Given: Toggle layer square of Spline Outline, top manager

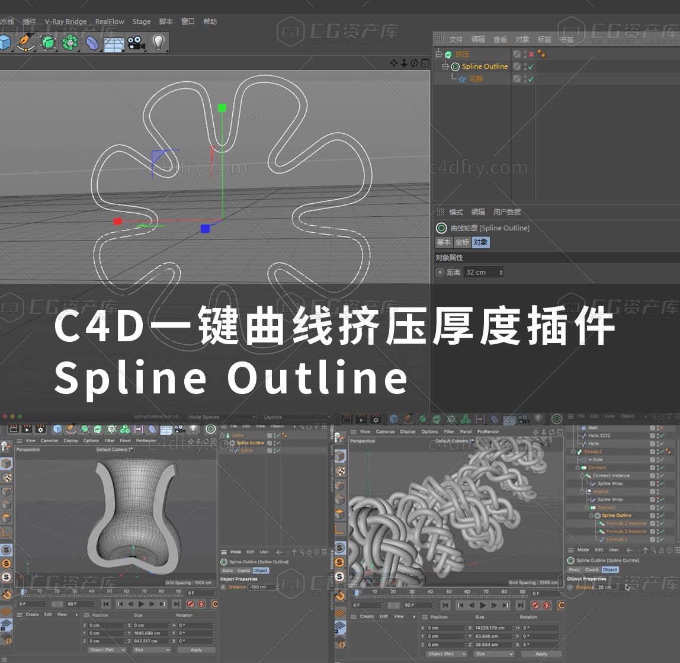Looking at the screenshot, I should [517, 66].
